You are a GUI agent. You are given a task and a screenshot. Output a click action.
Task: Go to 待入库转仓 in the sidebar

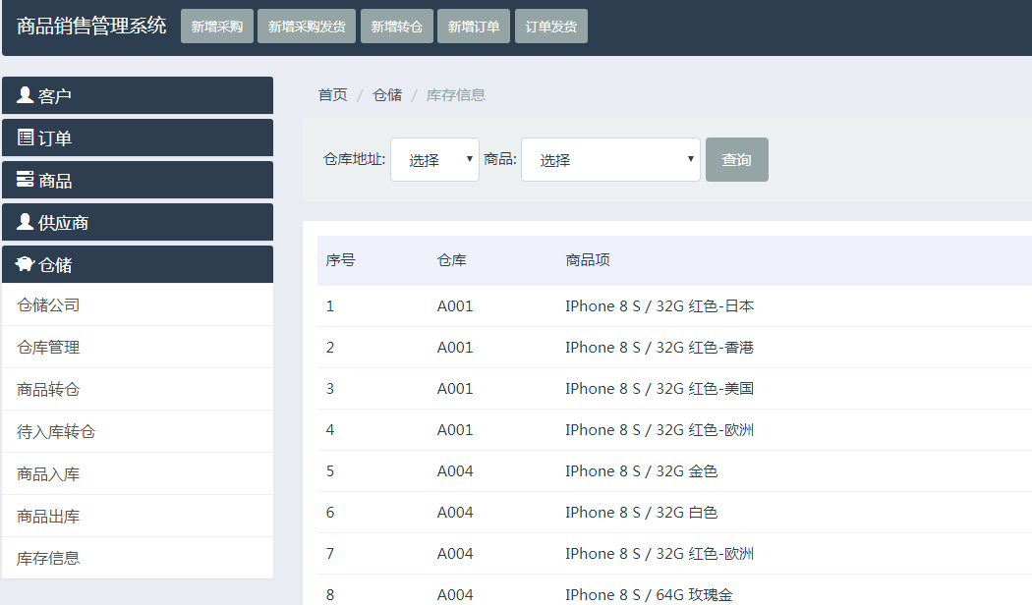click(56, 432)
